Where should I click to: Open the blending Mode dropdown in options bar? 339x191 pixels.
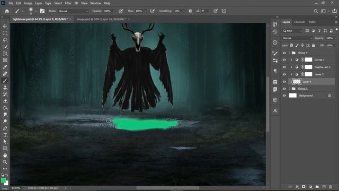[x=73, y=11]
